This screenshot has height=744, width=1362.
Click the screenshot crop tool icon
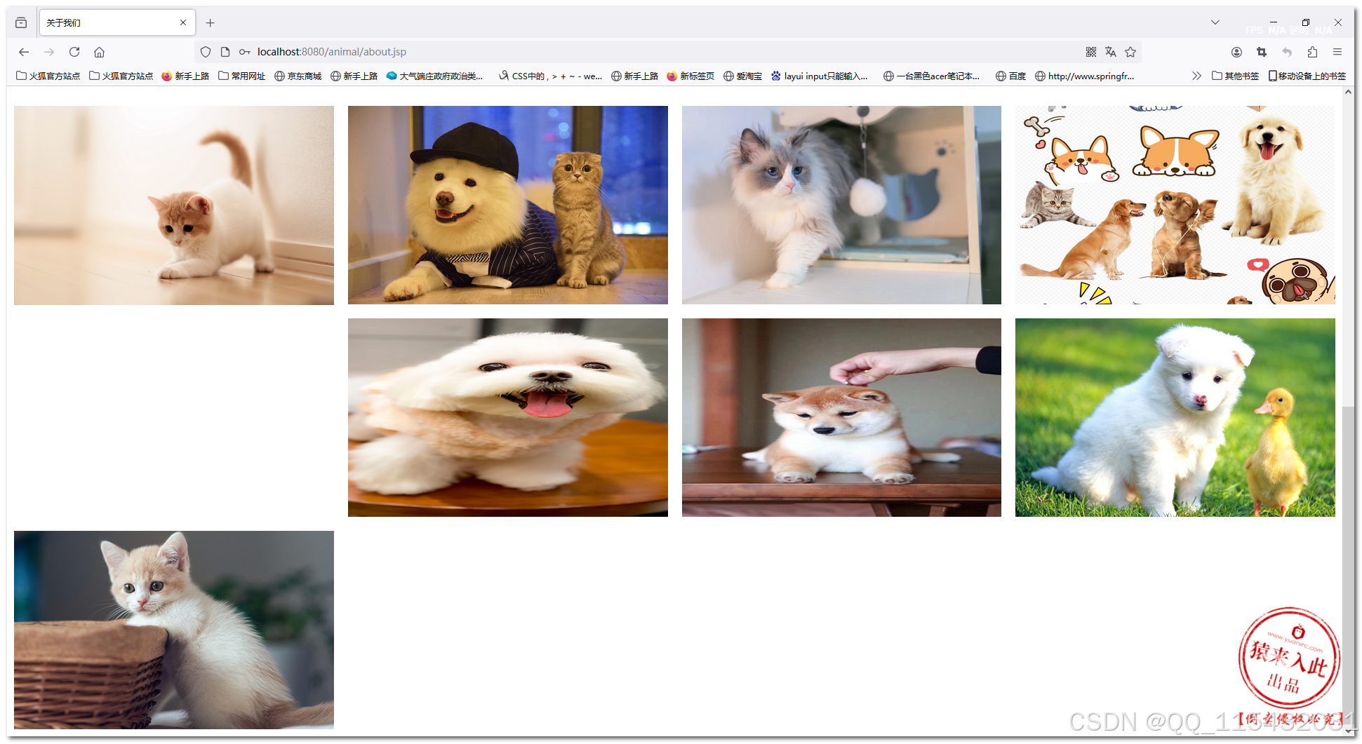pyautogui.click(x=1262, y=52)
